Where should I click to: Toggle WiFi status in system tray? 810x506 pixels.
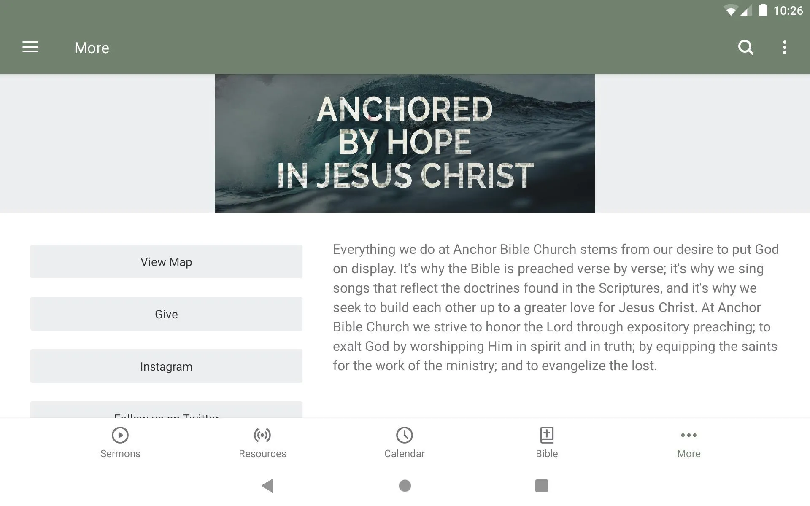[x=726, y=11]
